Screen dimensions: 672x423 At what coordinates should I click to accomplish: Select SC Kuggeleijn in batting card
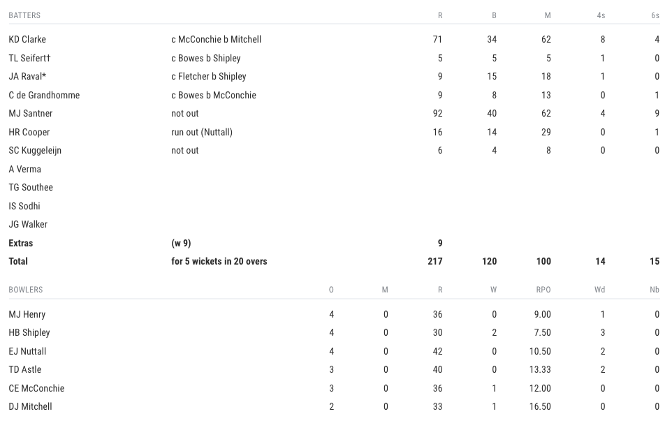click(x=35, y=151)
